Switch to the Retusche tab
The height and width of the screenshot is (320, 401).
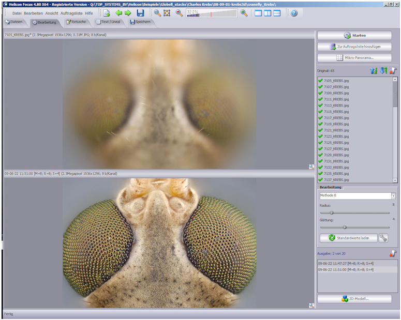tap(77, 22)
